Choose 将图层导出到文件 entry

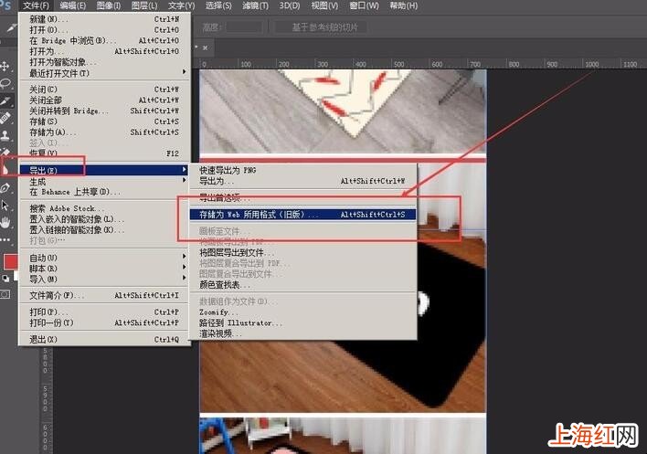302,252
